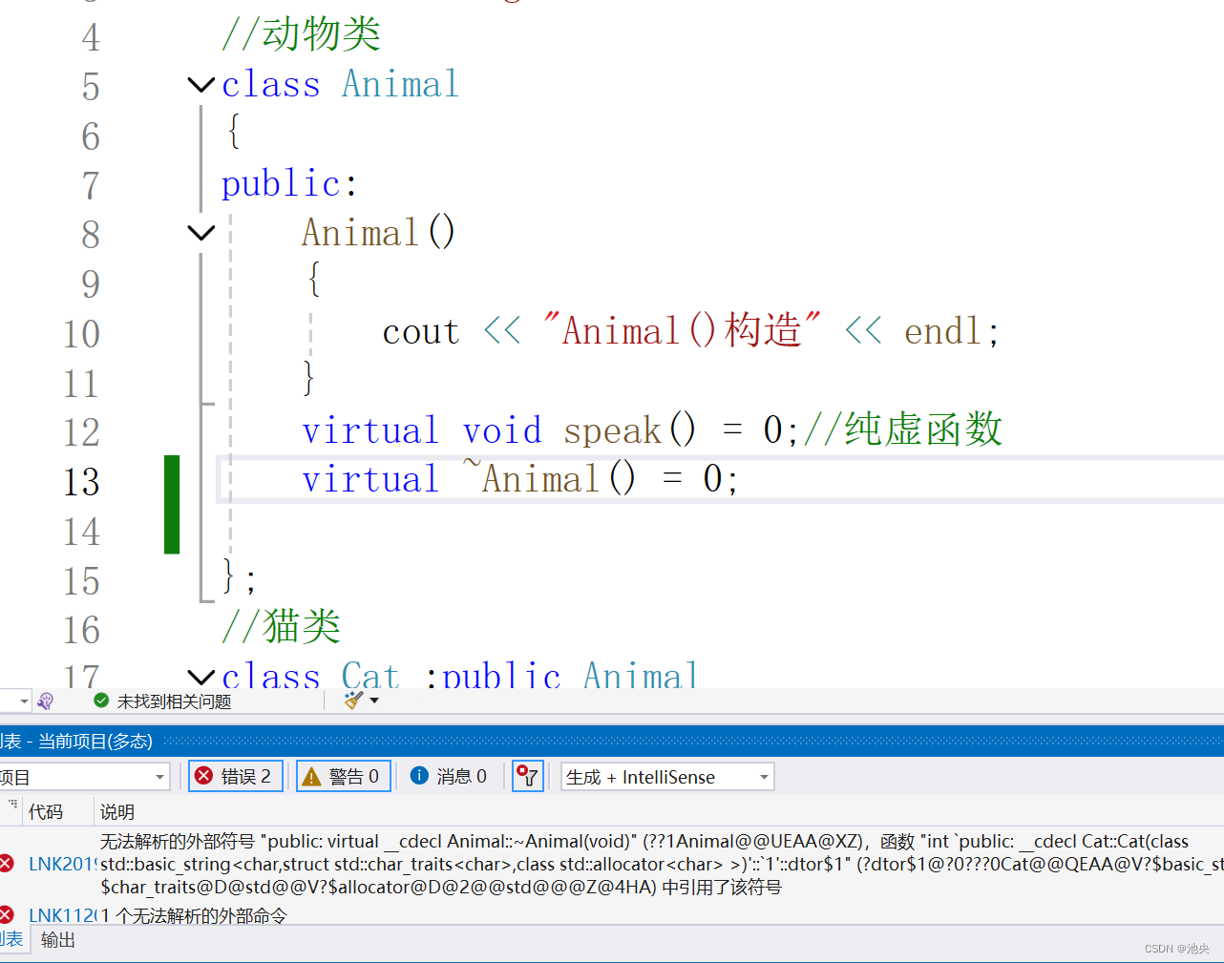Click the "Animal()构造" string literal
The width and height of the screenshot is (1224, 963).
[681, 331]
